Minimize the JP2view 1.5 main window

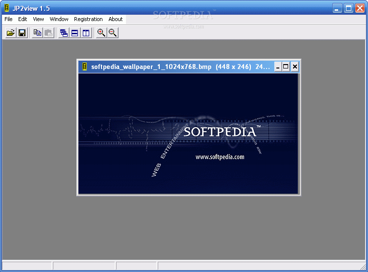337,8
